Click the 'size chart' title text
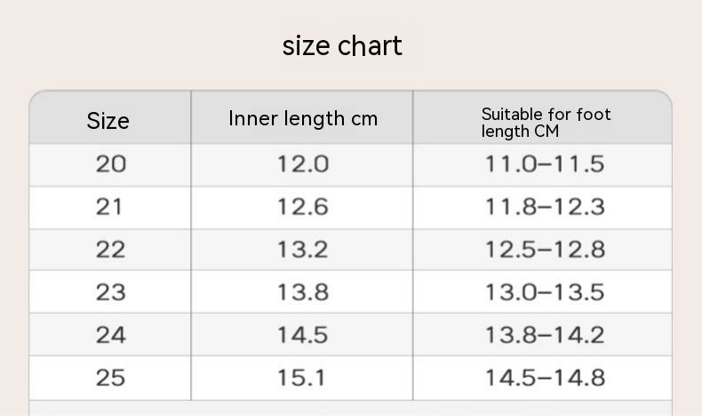 tap(342, 46)
